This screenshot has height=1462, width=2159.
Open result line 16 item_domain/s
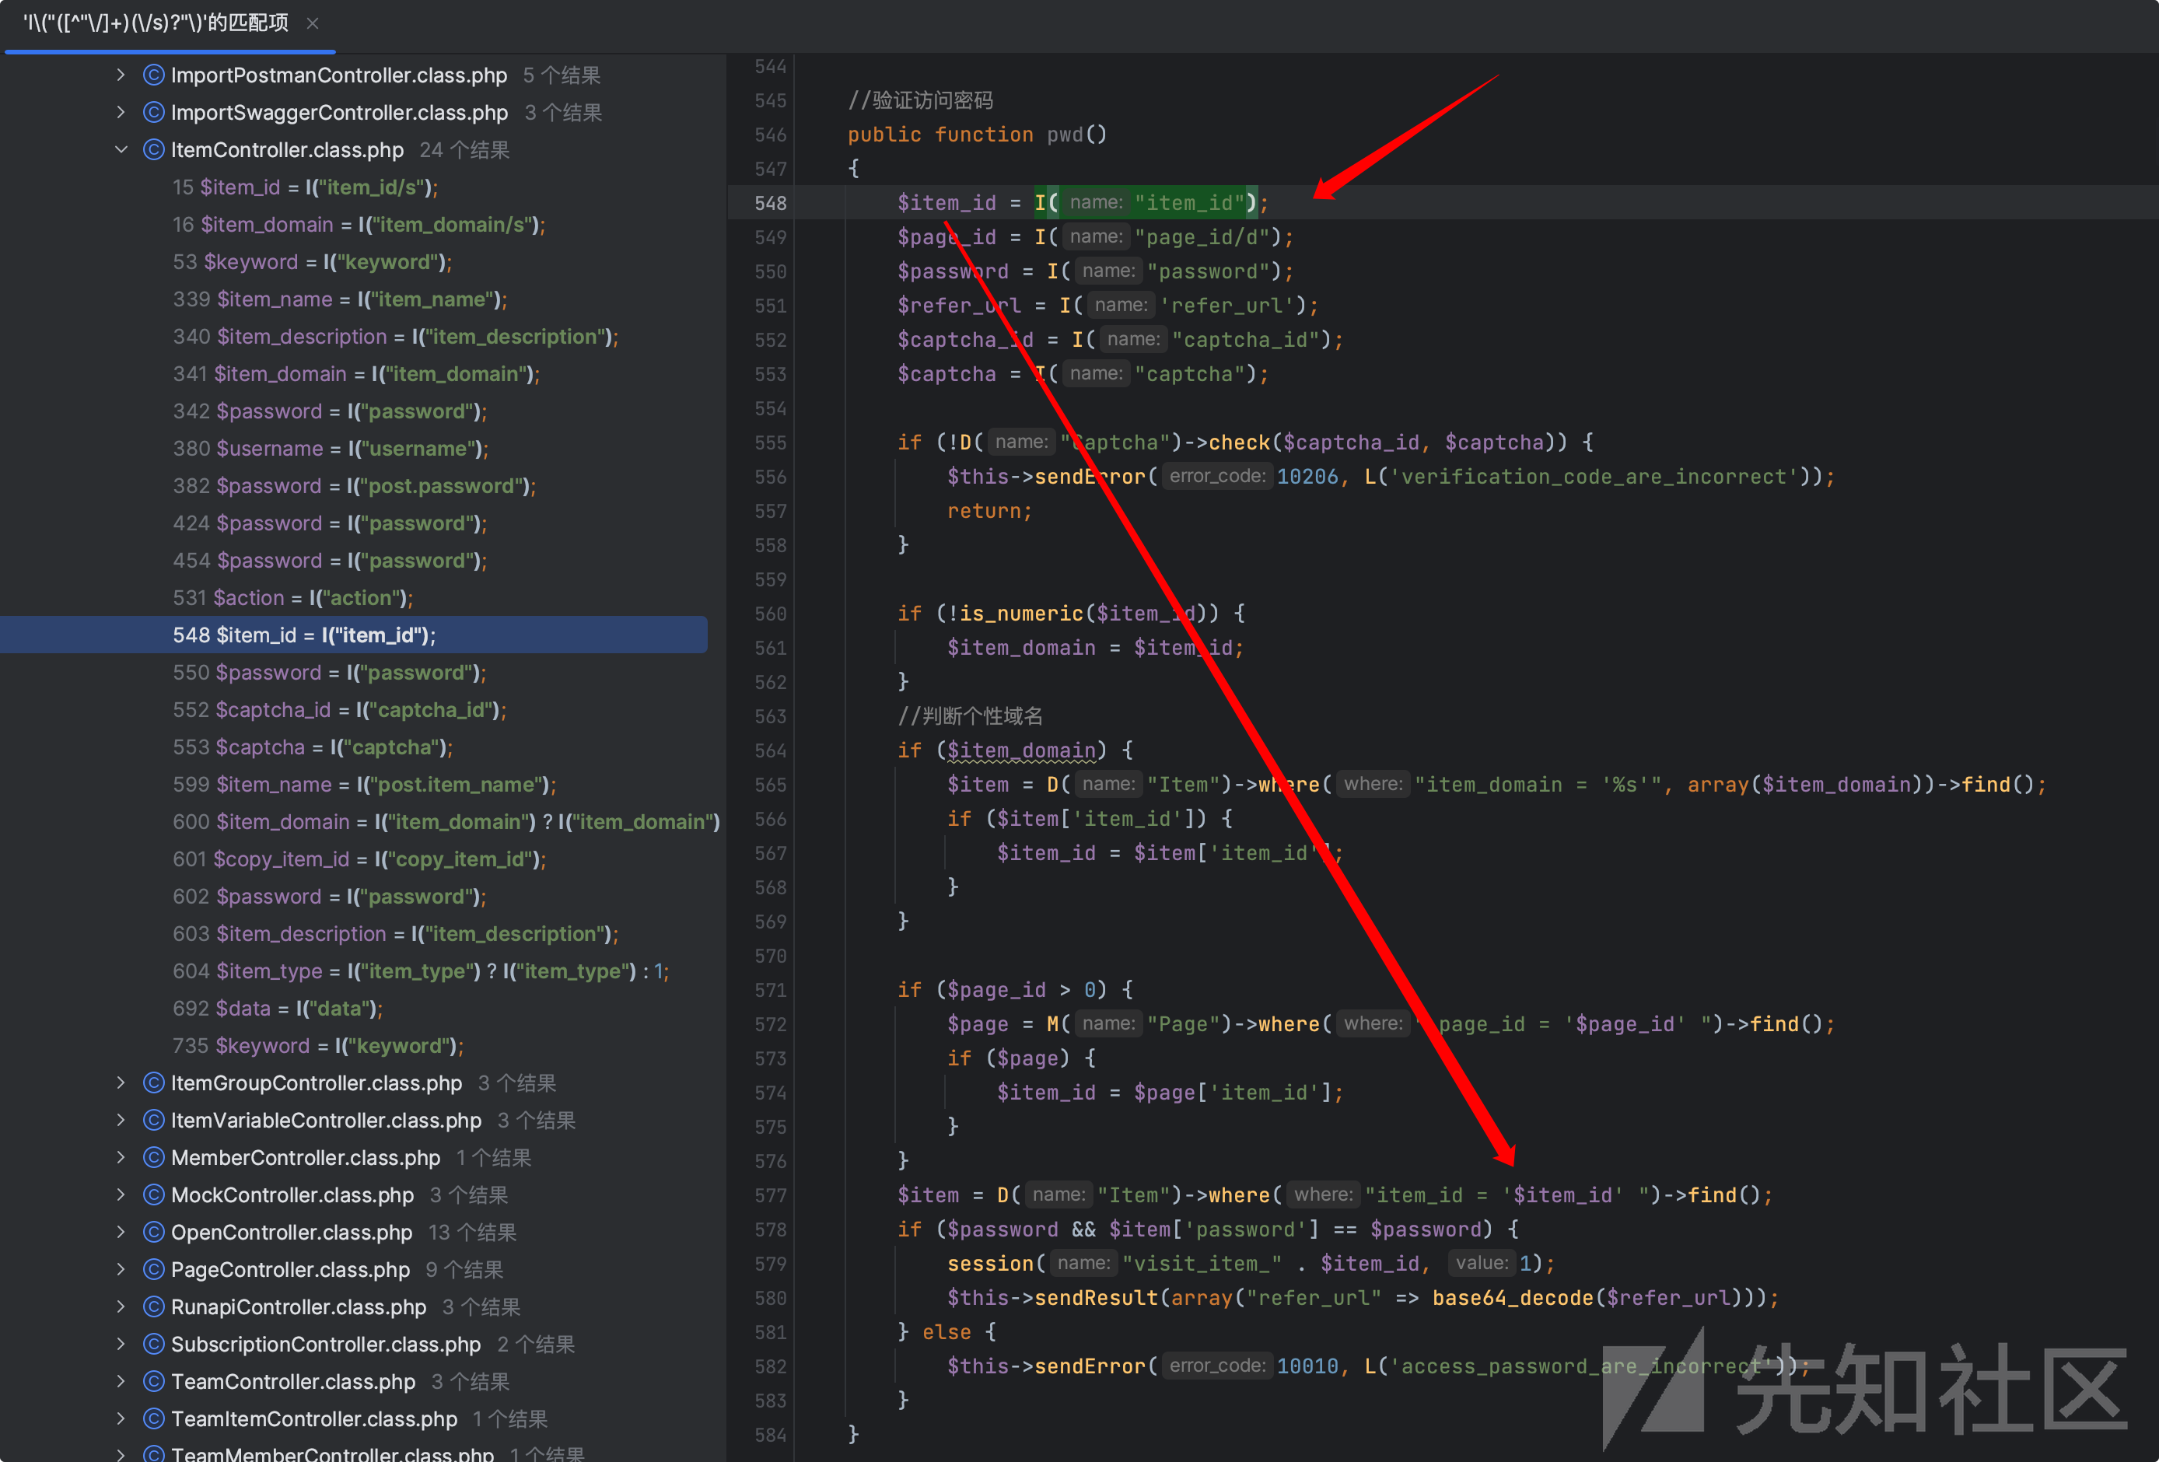pos(359,224)
